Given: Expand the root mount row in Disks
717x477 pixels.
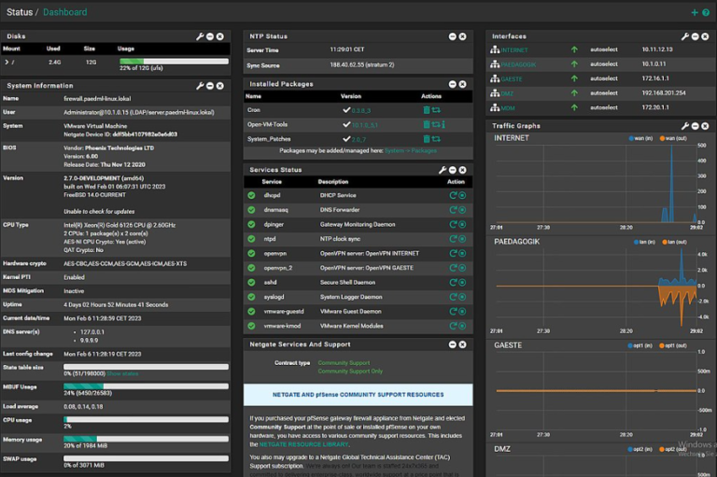Looking at the screenshot, I should pos(6,62).
